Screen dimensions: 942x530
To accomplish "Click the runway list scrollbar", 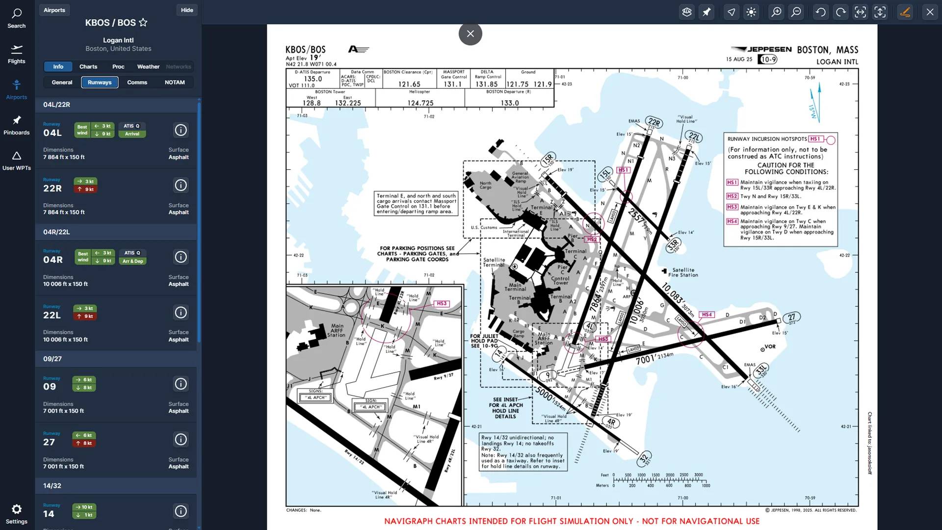I will [x=199, y=222].
